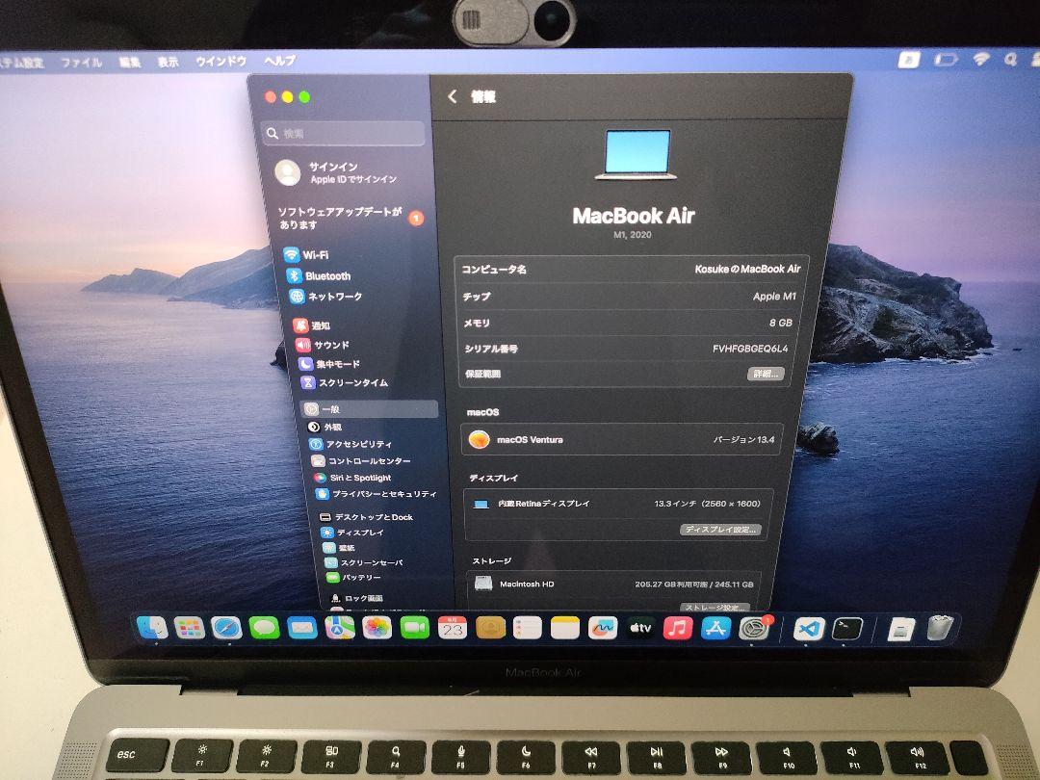The height and width of the screenshot is (780, 1040).
Task: Select 内蔵 Retina ディスプレイ row
Action: pyautogui.click(x=617, y=504)
